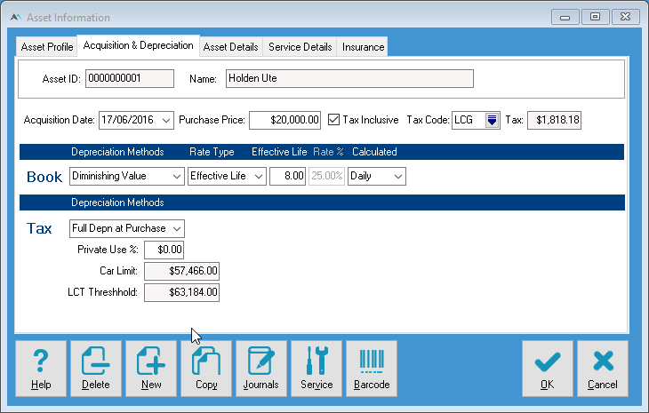Viewport: 649px width, 413px height.
Task: Switch to the Insurance tab
Action: pos(363,47)
